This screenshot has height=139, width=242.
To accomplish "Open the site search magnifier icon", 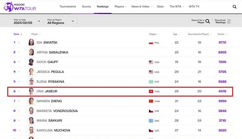I will pyautogui.click(x=234, y=7).
